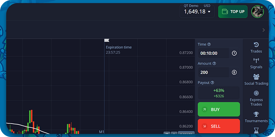The image size is (275, 137).
Task: Click the 0.86800 price level label
Action: pyautogui.click(x=186, y=82)
